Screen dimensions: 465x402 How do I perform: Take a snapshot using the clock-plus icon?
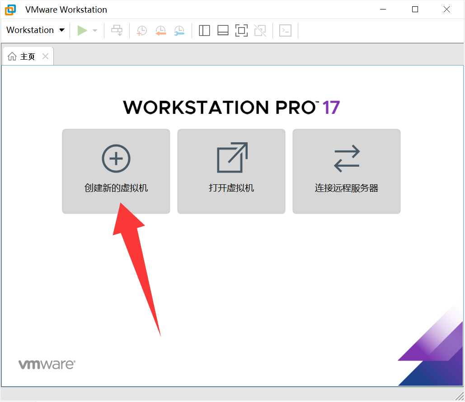click(x=142, y=31)
